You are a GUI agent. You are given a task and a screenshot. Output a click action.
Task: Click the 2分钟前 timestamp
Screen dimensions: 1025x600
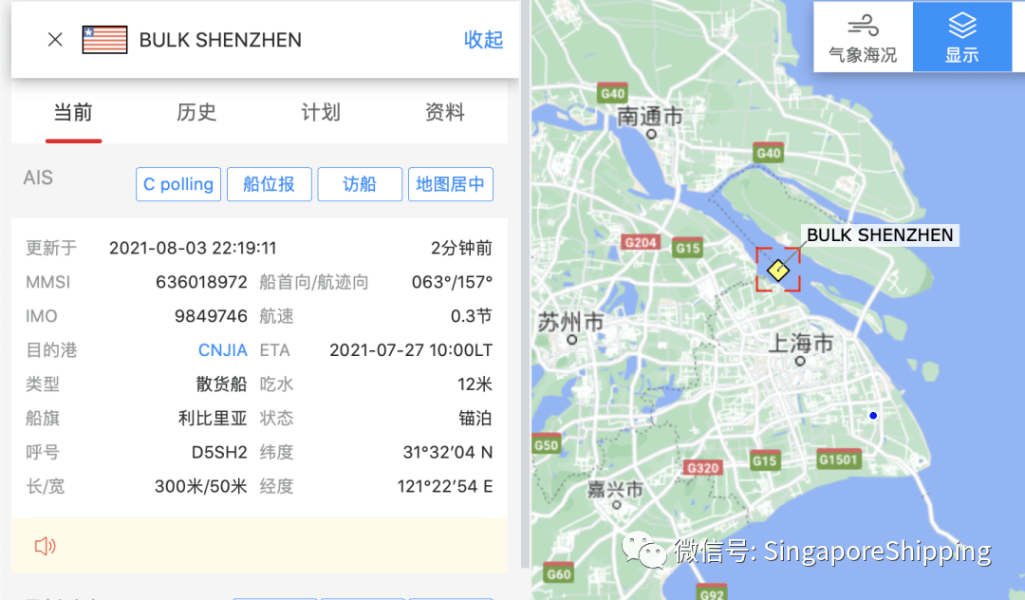(x=461, y=249)
